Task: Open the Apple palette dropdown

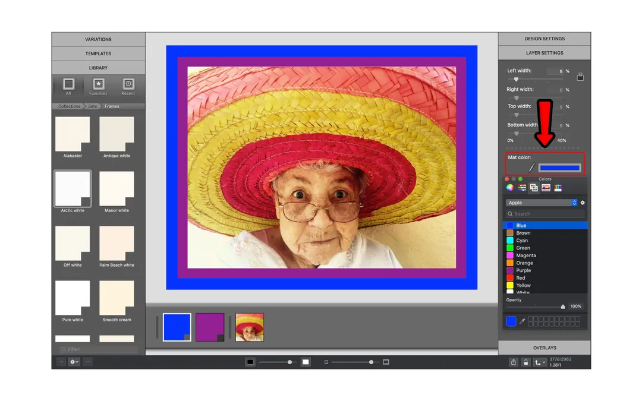Action: (x=542, y=203)
